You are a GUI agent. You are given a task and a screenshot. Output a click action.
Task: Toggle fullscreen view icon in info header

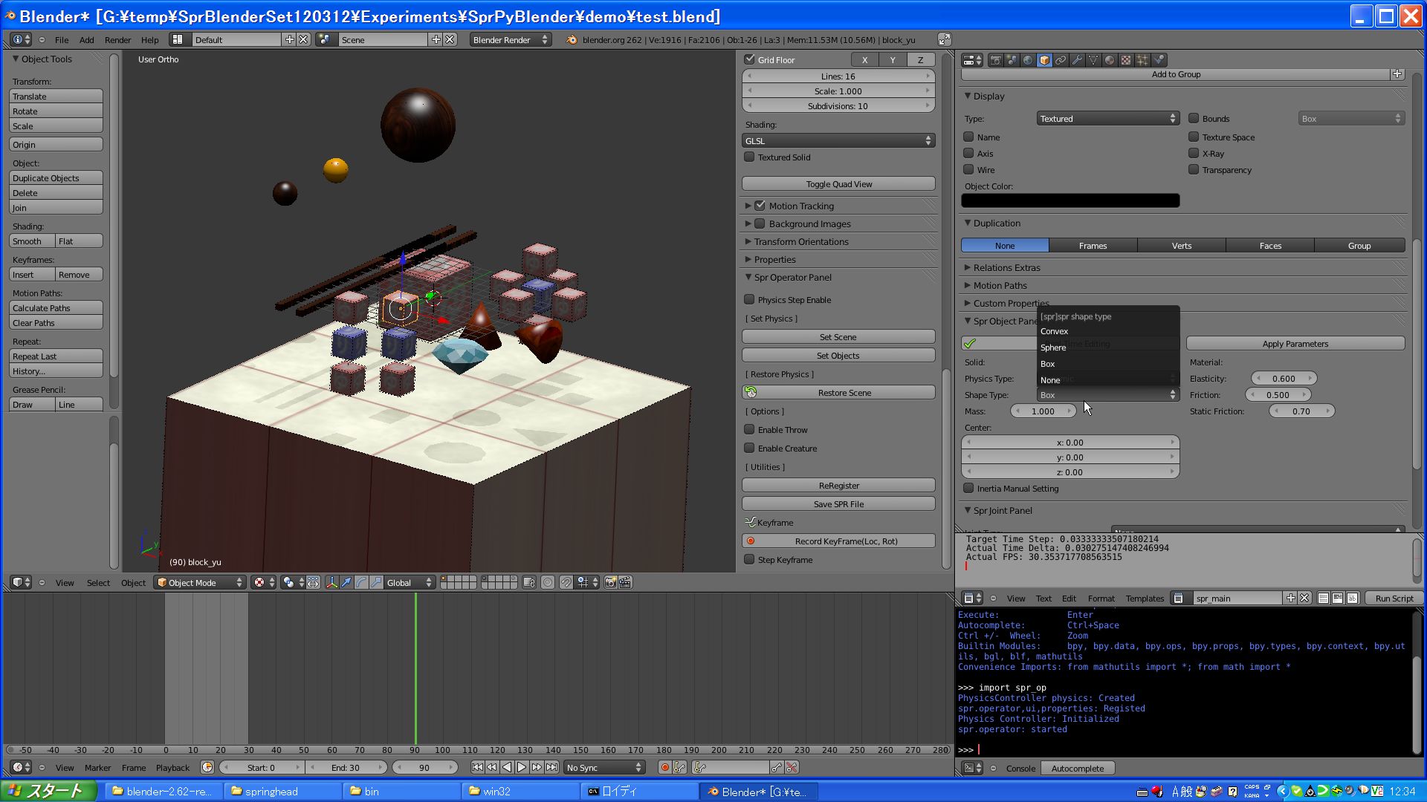coord(944,39)
